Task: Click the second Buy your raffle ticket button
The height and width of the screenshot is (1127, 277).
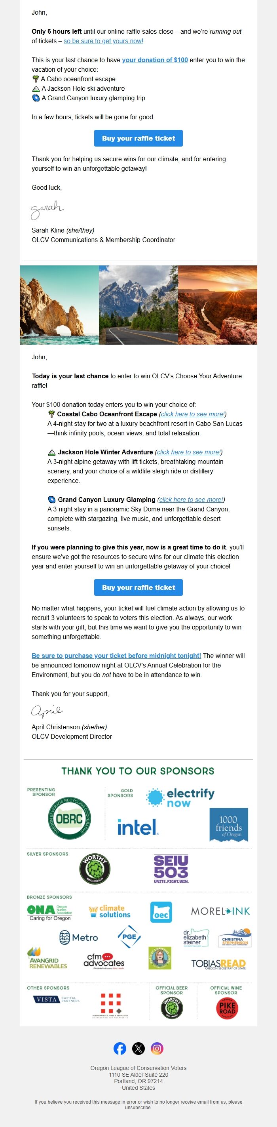Action: (x=138, y=587)
